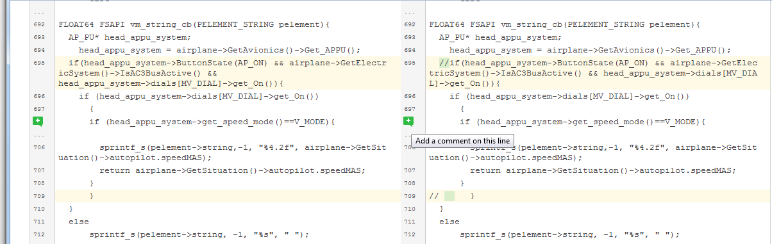The width and height of the screenshot is (772, 244).
Task: Click line number 712 in the right pane
Action: pyautogui.click(x=409, y=234)
